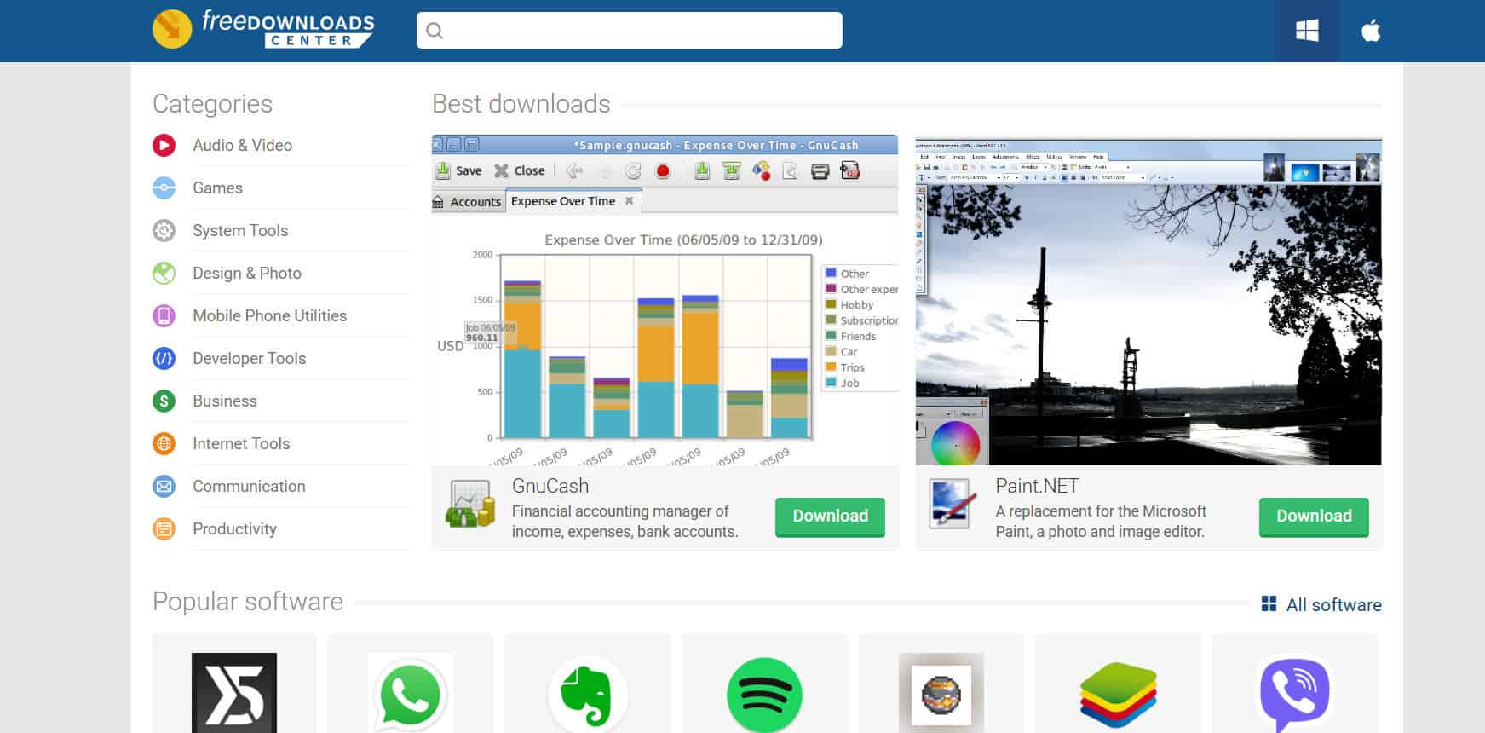Click the Free Downloads Center logo
This screenshot has width=1485, height=733.
pos(263,29)
